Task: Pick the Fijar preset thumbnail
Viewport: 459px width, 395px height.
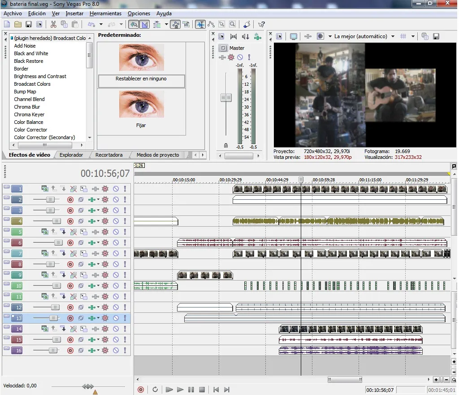Action: click(141, 104)
